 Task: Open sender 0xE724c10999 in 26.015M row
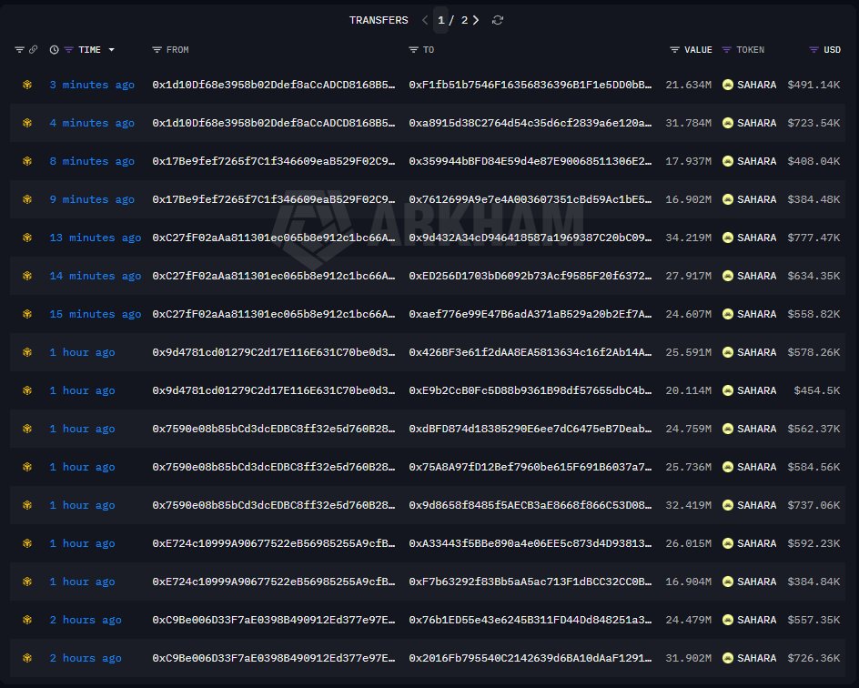point(274,543)
